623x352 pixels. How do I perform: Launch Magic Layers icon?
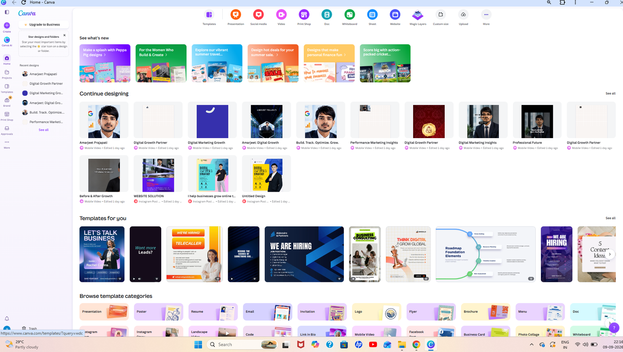tap(418, 15)
